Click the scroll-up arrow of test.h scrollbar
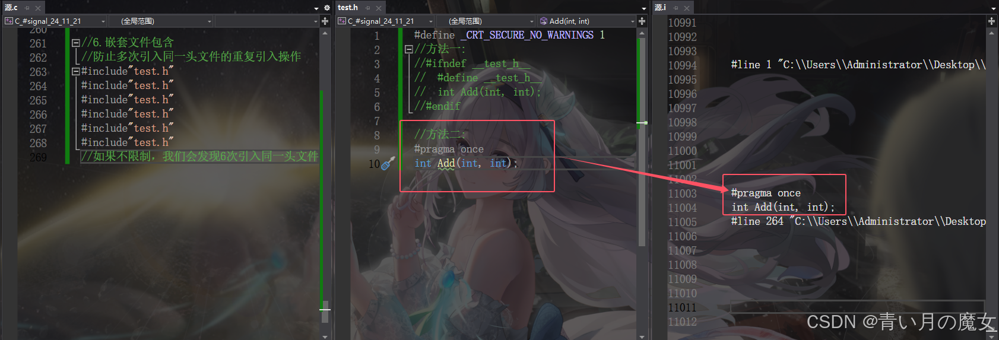The height and width of the screenshot is (340, 999). coord(642,33)
